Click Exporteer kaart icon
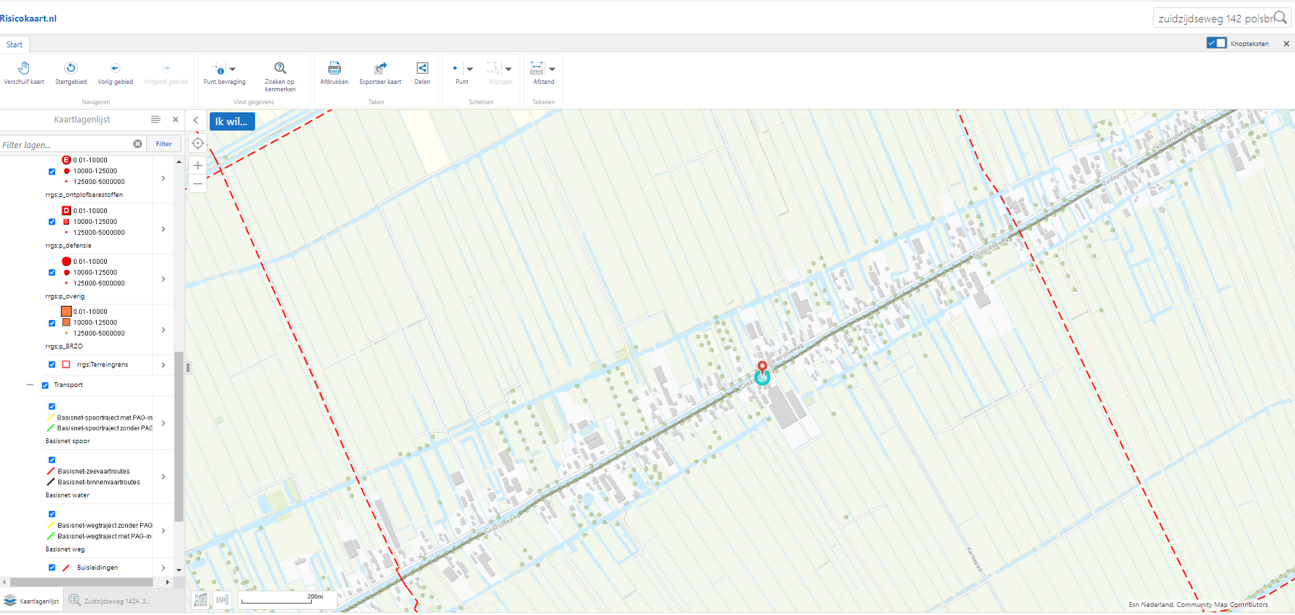Screen dimensions: 1295x615 coord(380,68)
